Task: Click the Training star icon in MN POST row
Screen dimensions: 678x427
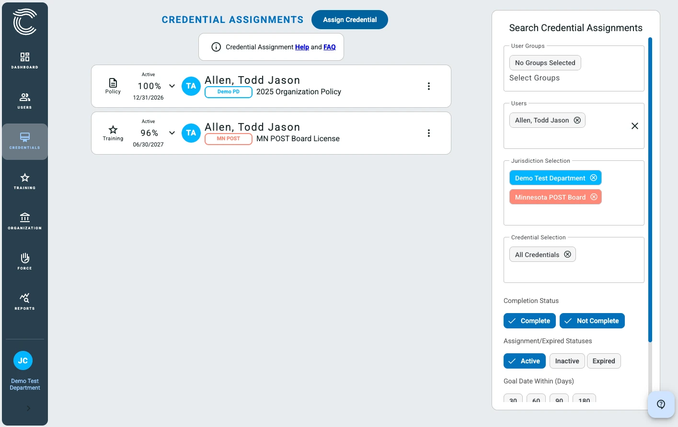Action: (113, 130)
